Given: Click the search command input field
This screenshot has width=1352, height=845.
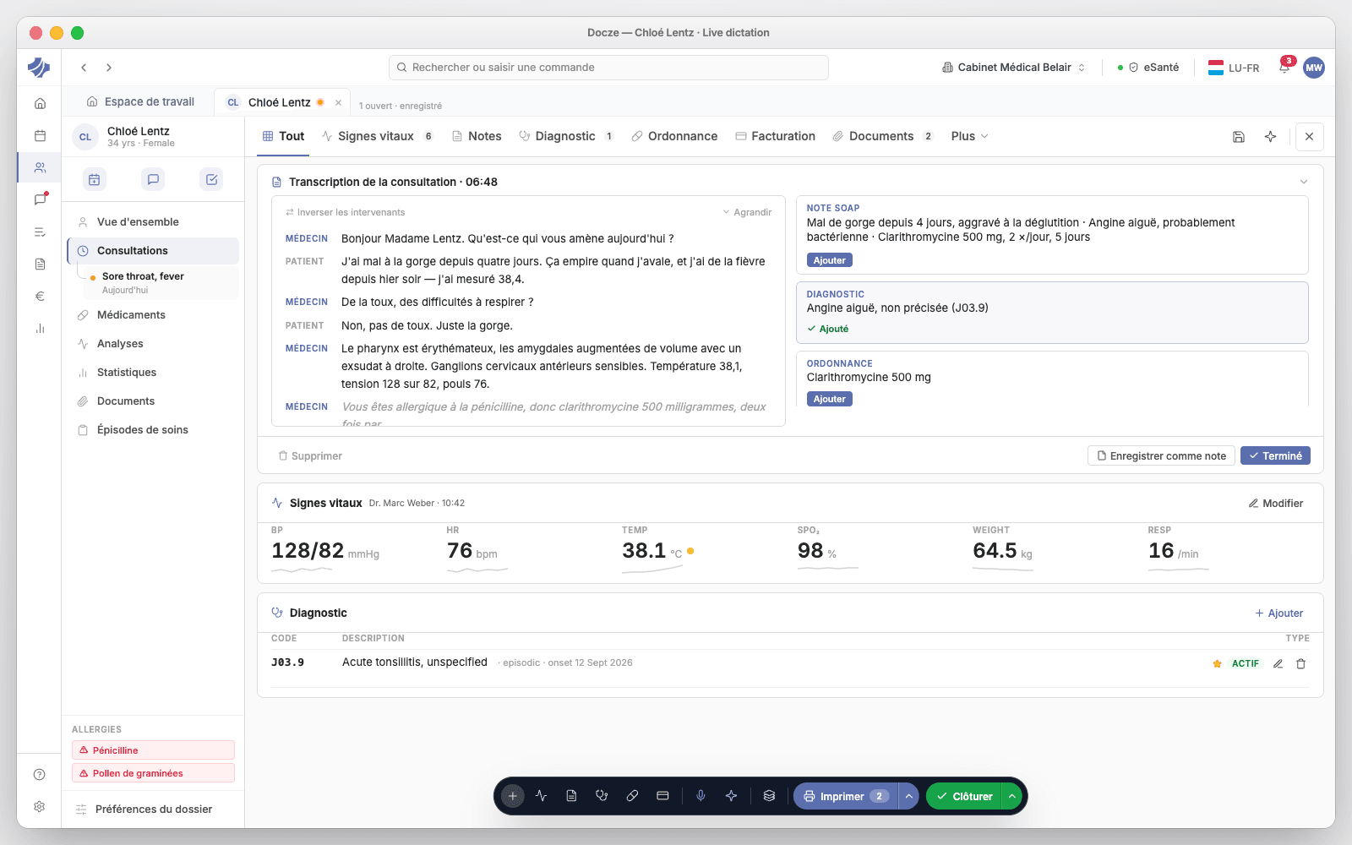Looking at the screenshot, I should 608,68.
